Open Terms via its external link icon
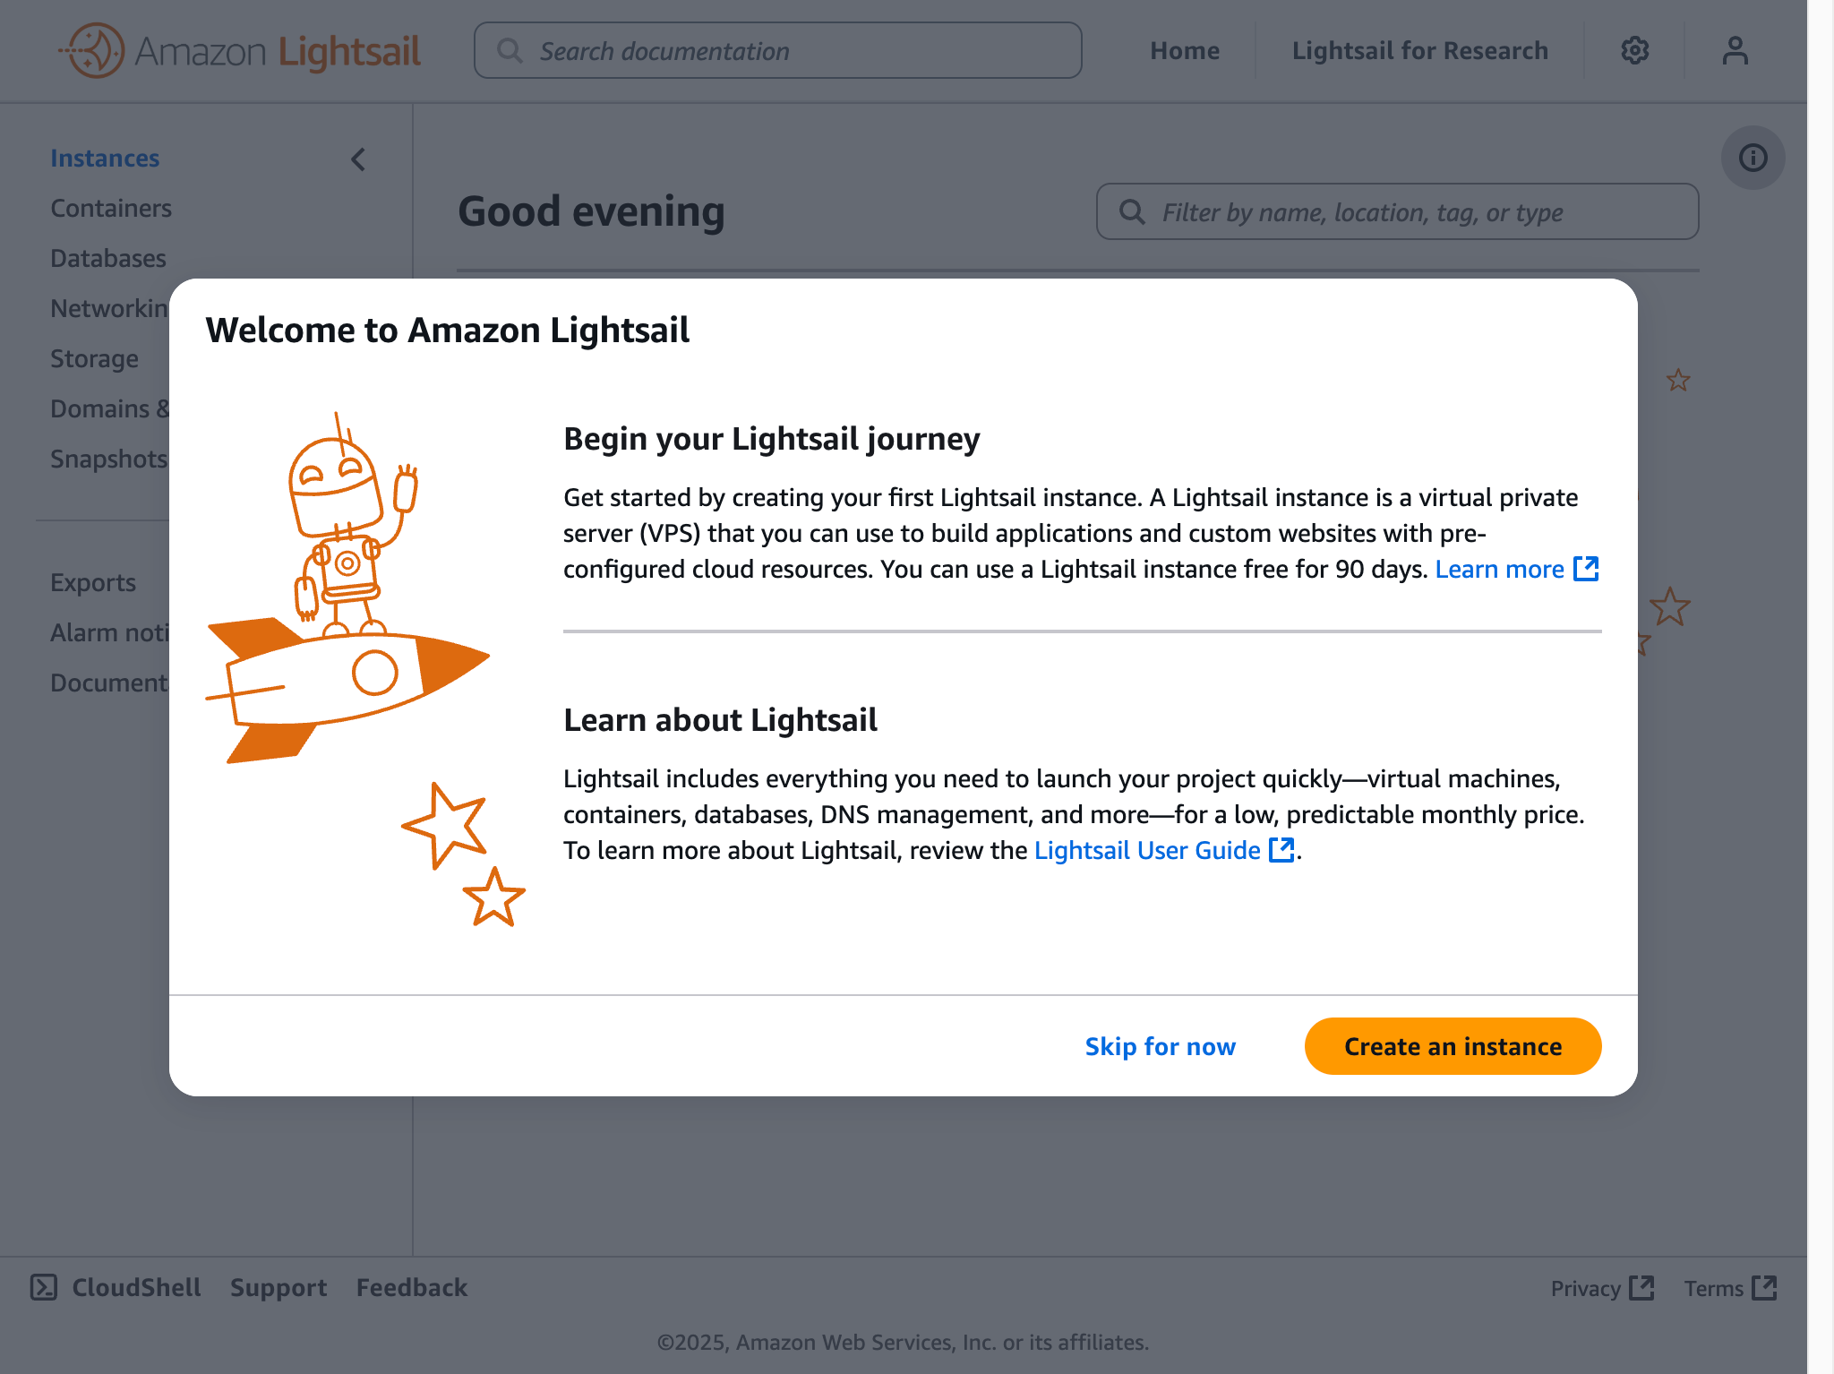Screen dimensions: 1834x1374 (x=1766, y=1288)
